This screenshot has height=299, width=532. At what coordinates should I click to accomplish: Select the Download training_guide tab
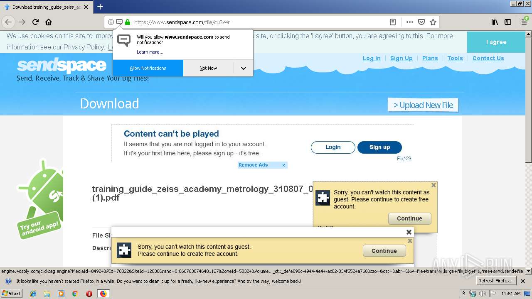click(46, 7)
